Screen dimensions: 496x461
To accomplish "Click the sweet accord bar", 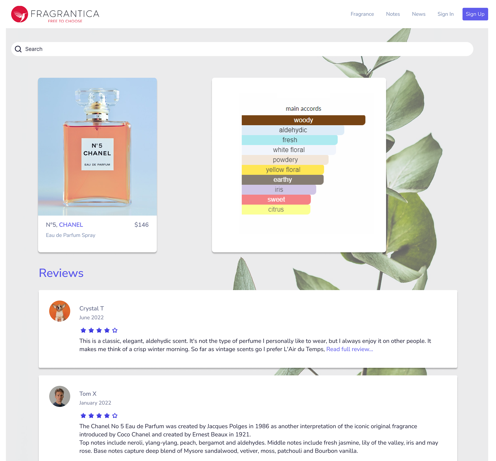I will (x=276, y=199).
